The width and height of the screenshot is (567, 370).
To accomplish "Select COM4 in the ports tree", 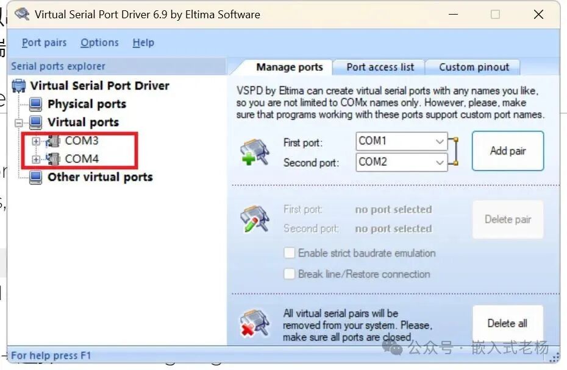I will (x=82, y=159).
